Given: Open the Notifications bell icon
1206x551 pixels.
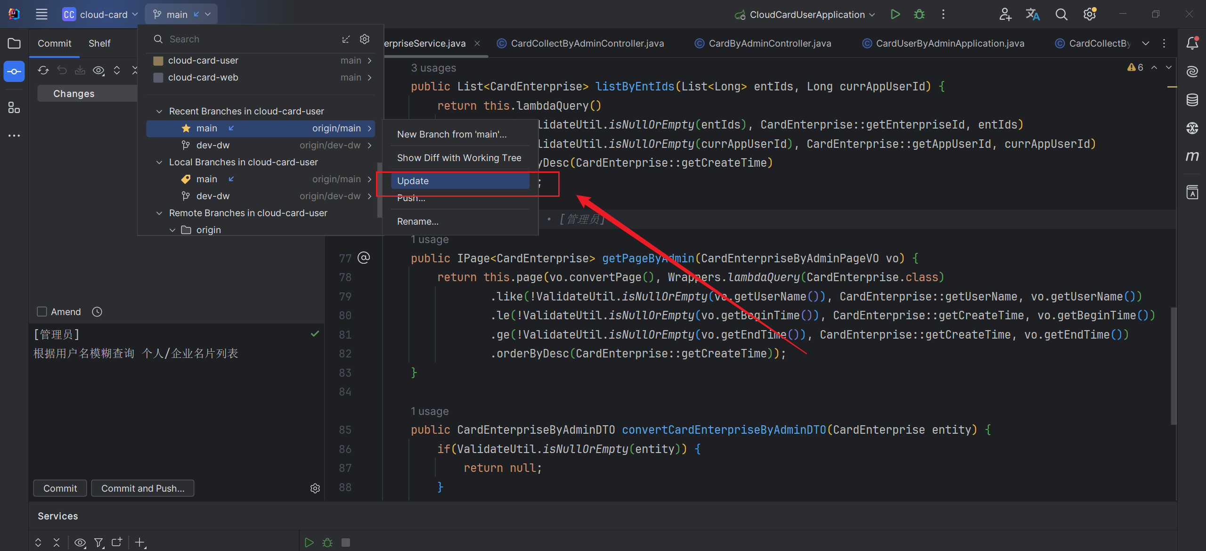Looking at the screenshot, I should (x=1192, y=43).
